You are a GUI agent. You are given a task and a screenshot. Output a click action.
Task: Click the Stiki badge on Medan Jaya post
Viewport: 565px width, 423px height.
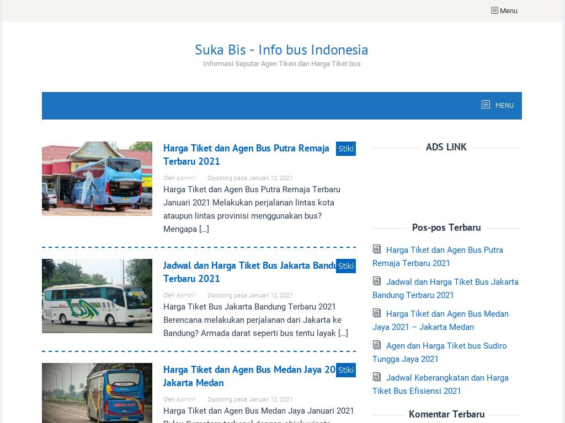(346, 370)
